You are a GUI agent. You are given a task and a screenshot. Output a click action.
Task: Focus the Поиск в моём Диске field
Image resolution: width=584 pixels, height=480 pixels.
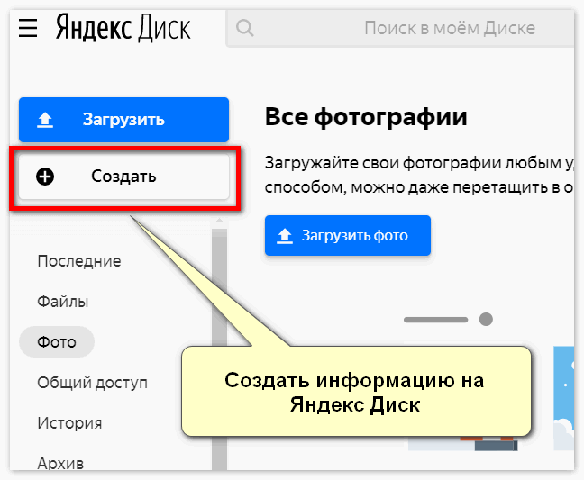(400, 28)
